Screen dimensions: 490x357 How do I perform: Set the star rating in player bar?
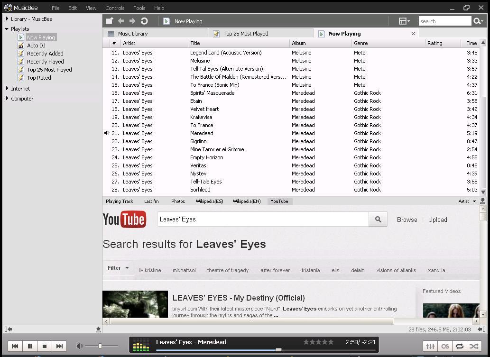pyautogui.click(x=318, y=342)
